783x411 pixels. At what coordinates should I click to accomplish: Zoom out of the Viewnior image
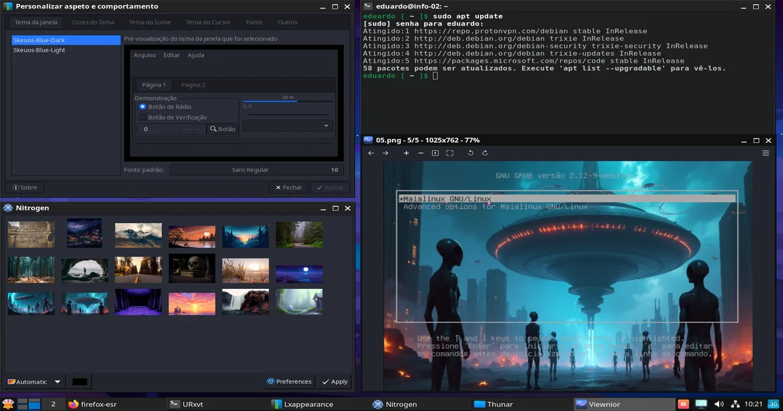click(x=421, y=153)
